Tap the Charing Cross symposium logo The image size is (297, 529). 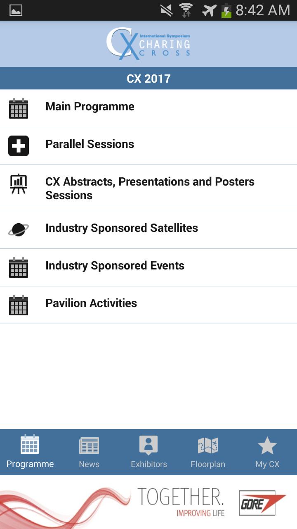coord(148,43)
